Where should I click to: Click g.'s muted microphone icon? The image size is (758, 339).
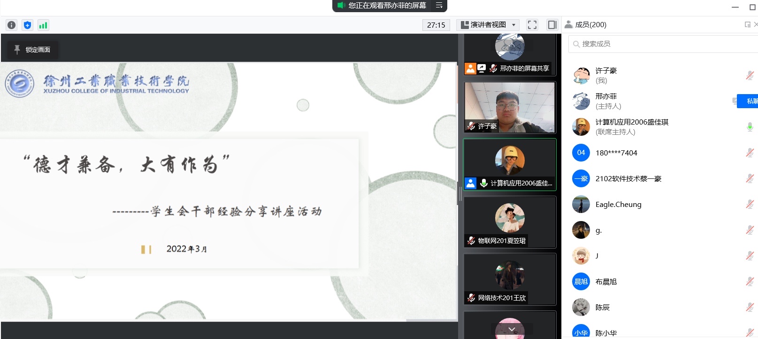pos(750,230)
